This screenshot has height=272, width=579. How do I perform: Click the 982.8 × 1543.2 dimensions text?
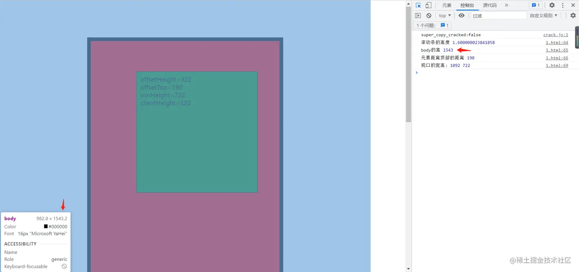click(52, 218)
